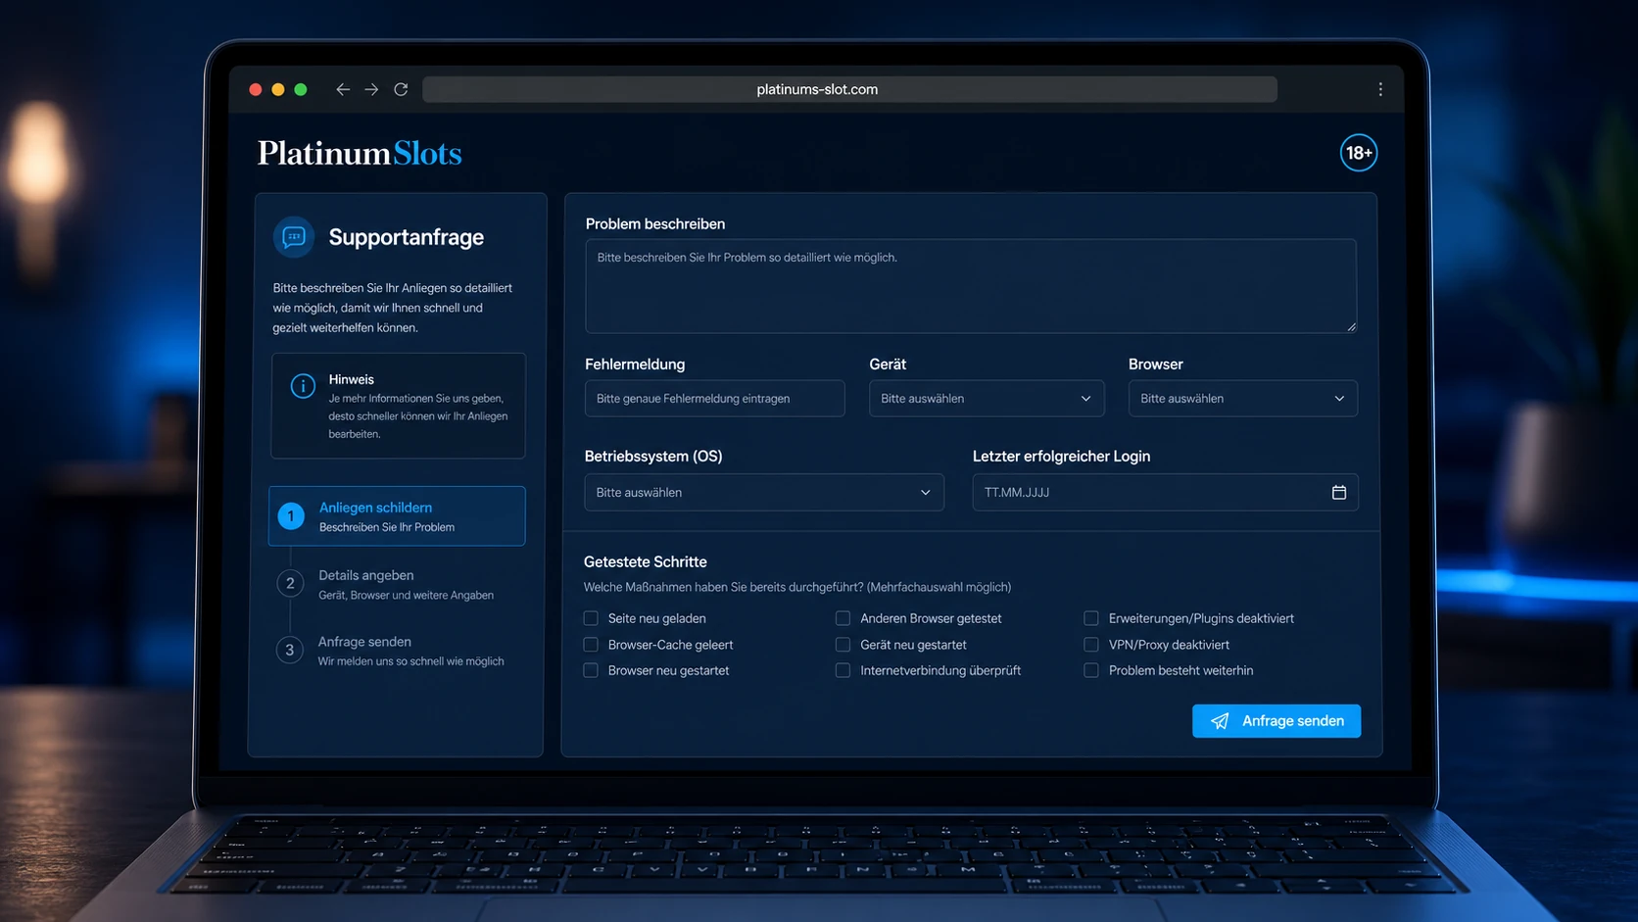Click the platinums-slot.com address bar
The height and width of the screenshot is (922, 1638).
tap(849, 89)
